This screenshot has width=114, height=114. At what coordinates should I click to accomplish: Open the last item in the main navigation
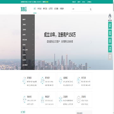(62, 9)
